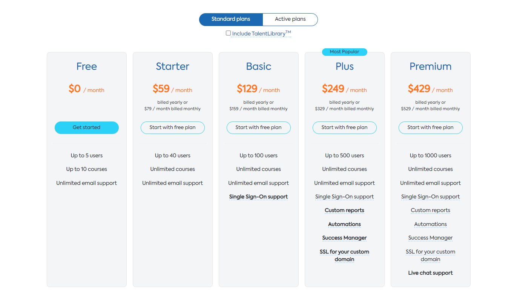Screen dimensions: 514x292
Task: Switch to the Active plans tab
Action: (x=290, y=19)
